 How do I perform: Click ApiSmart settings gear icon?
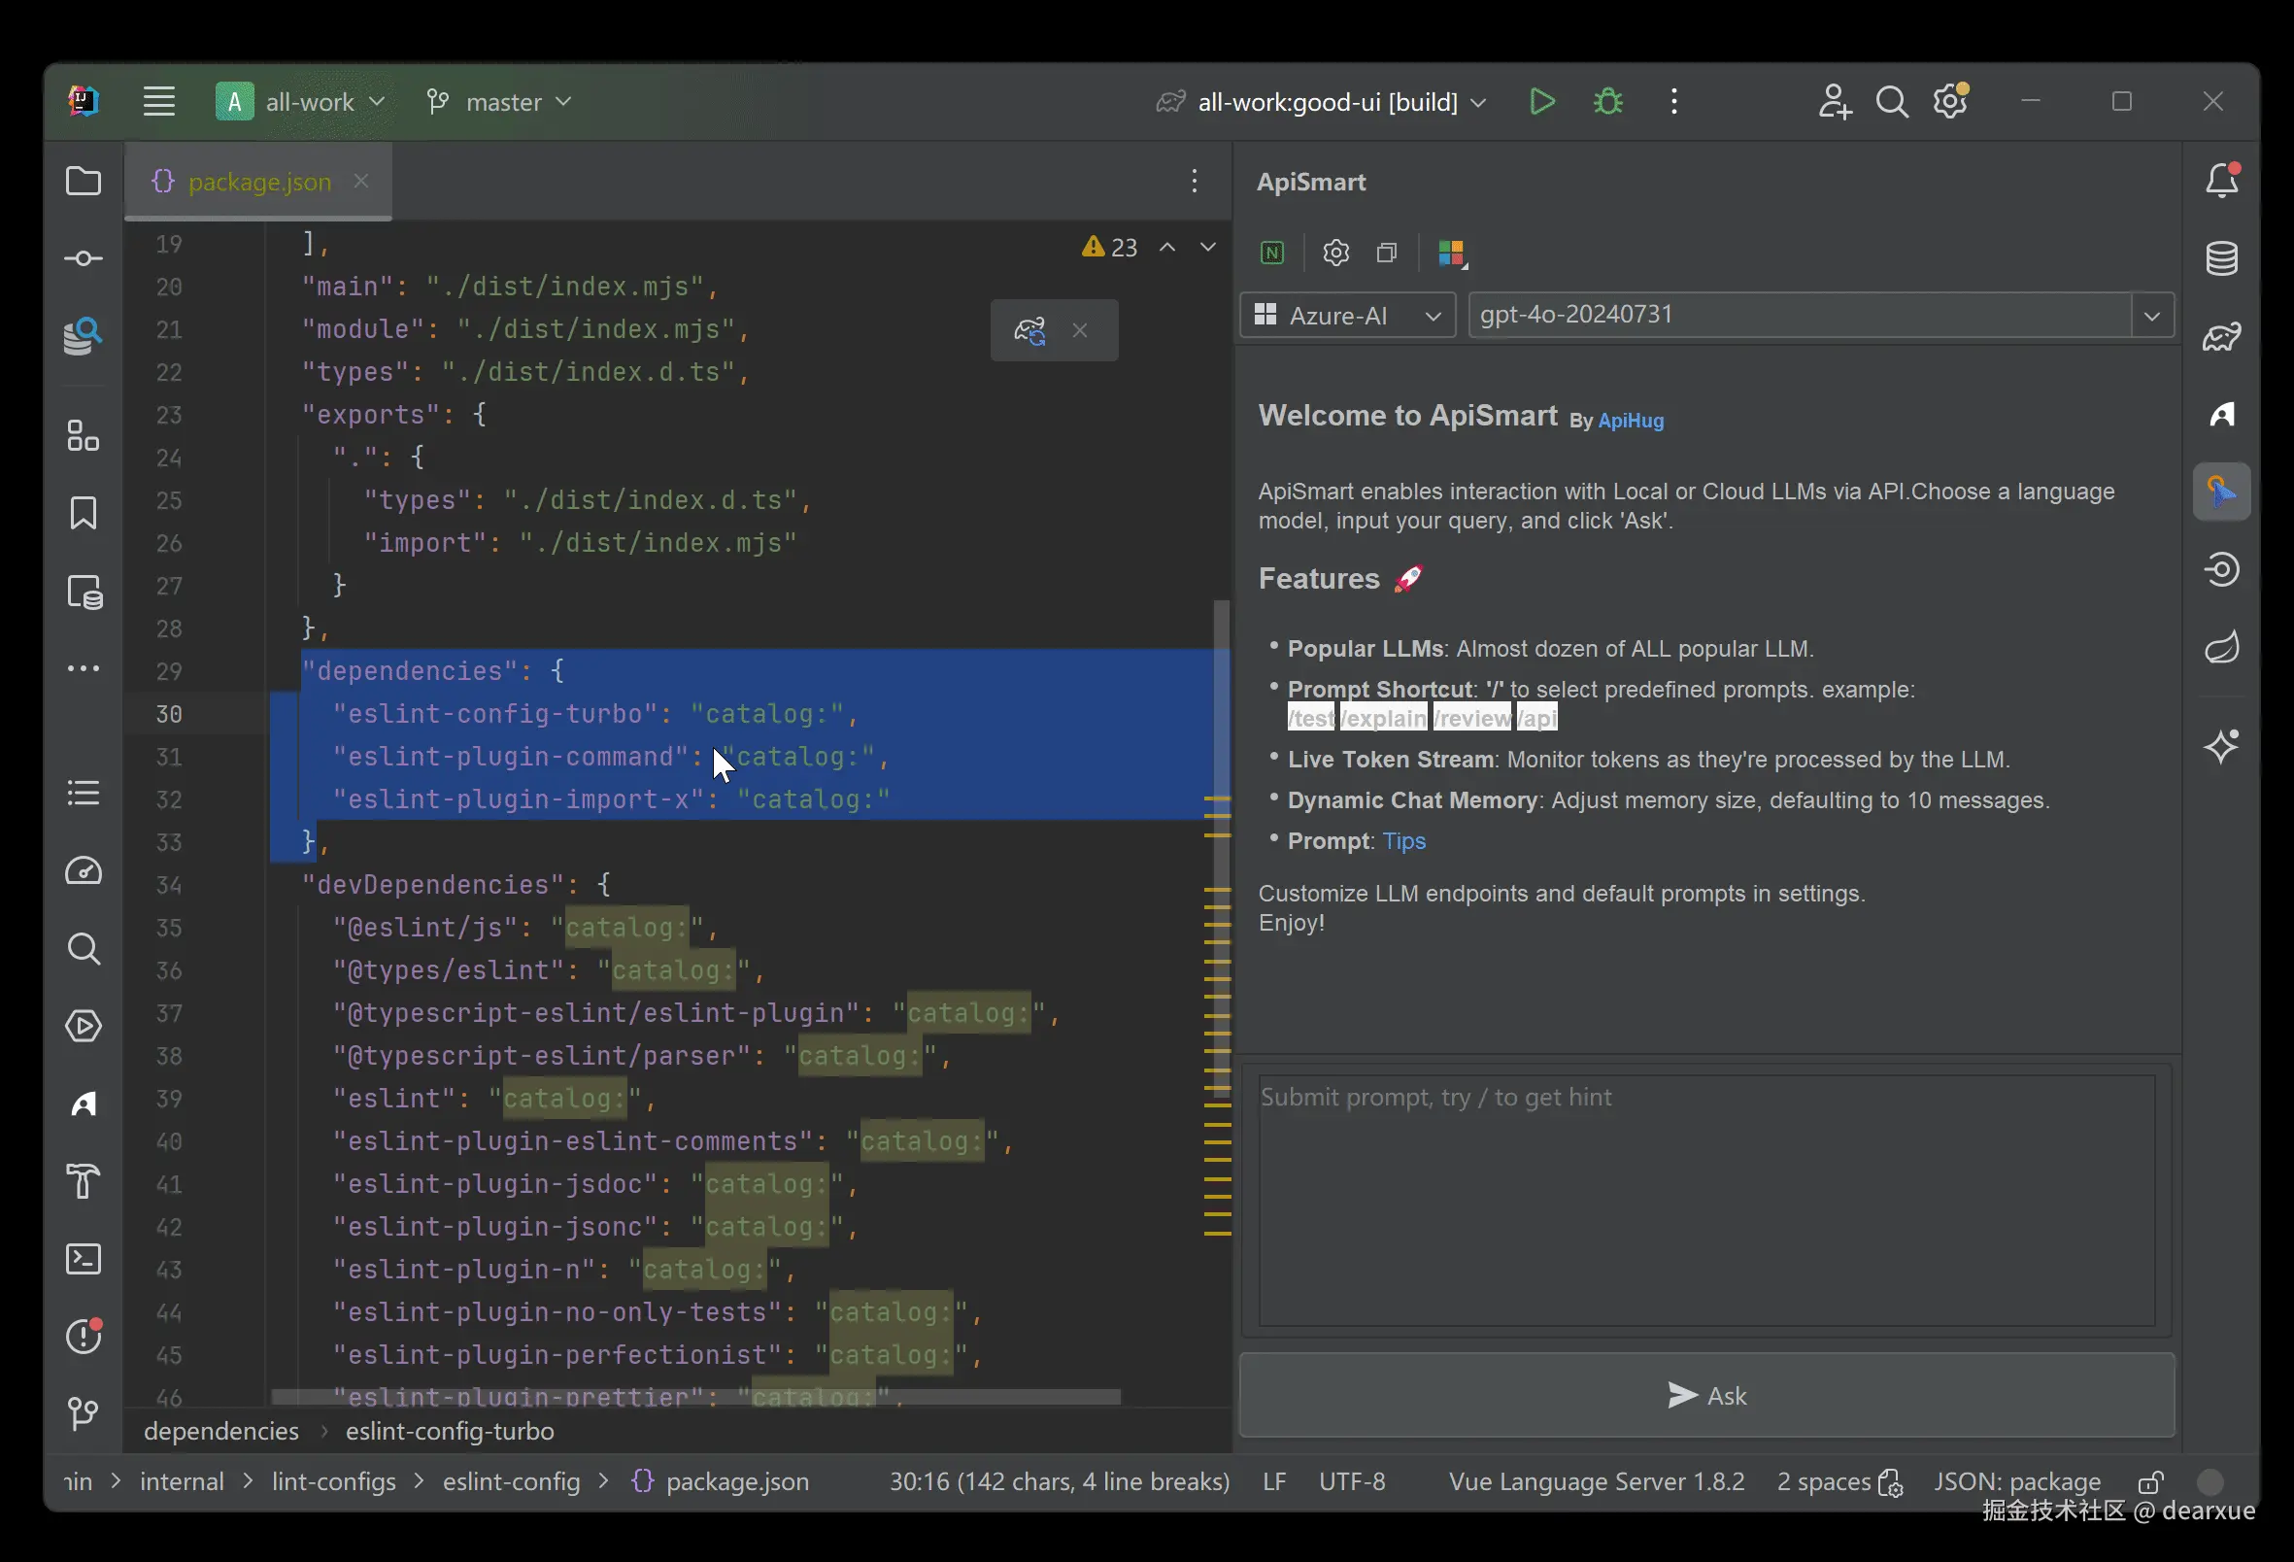1335,253
